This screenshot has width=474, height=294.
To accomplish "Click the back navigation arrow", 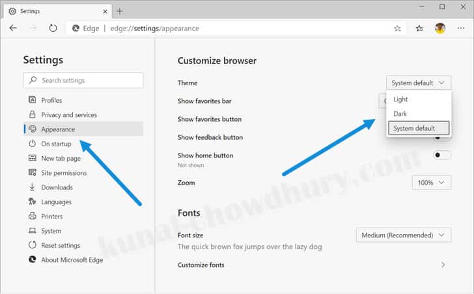I will pos(13,28).
